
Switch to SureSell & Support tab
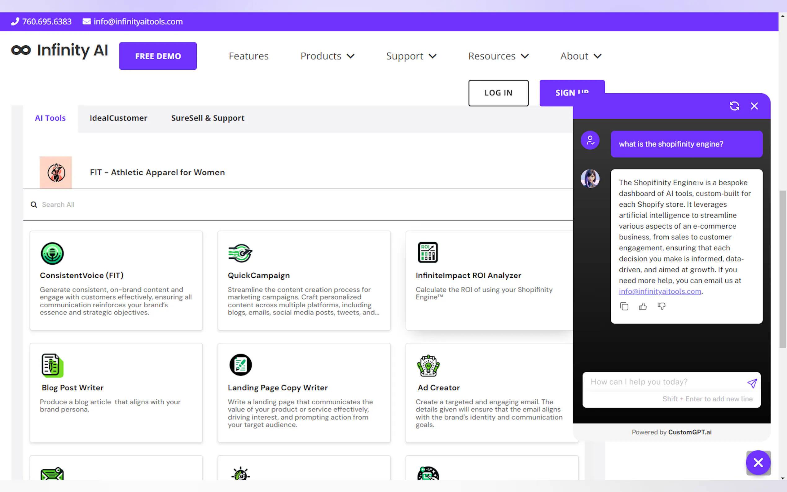(x=208, y=118)
